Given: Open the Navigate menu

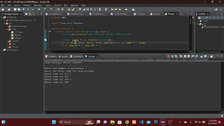Looking at the screenshot, I should coord(38,5).
